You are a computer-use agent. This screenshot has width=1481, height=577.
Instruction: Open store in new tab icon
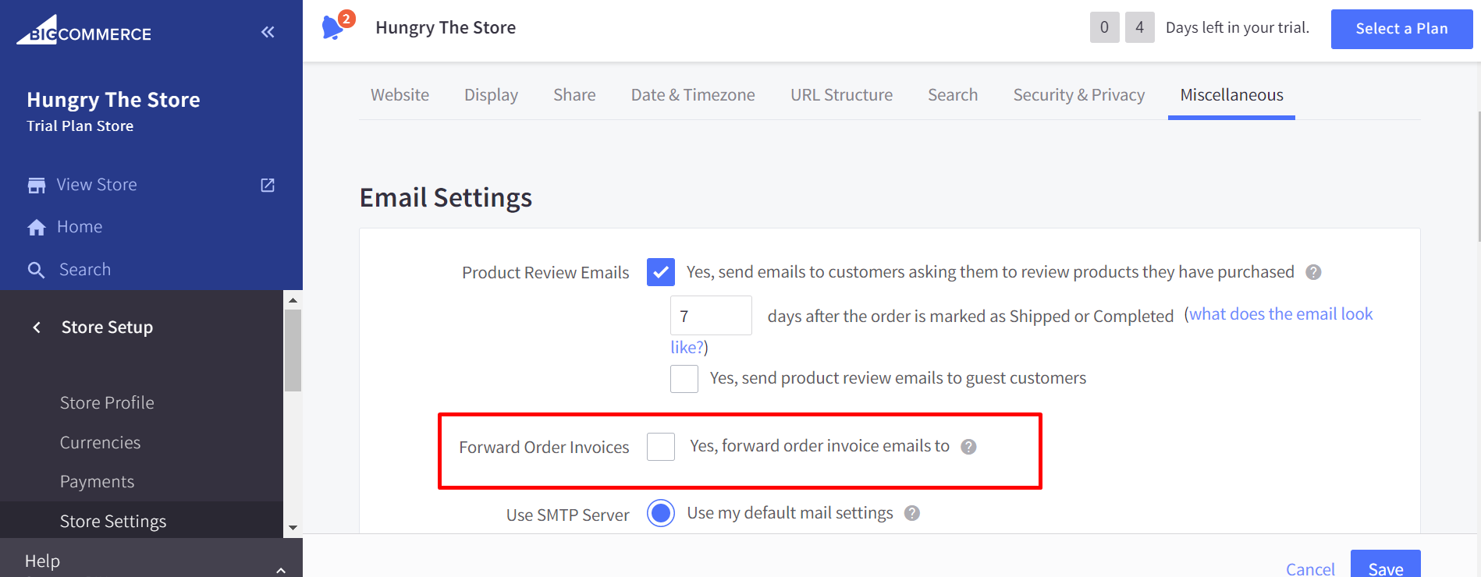click(268, 185)
